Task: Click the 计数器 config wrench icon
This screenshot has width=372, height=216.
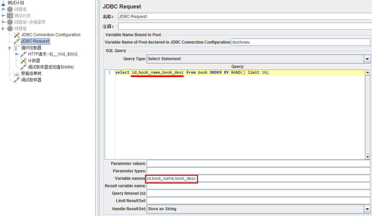Action: 24,61
